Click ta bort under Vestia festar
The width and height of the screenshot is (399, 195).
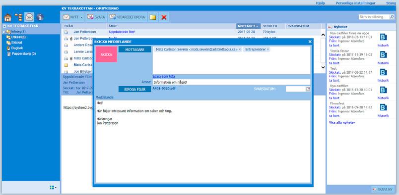point(334,63)
